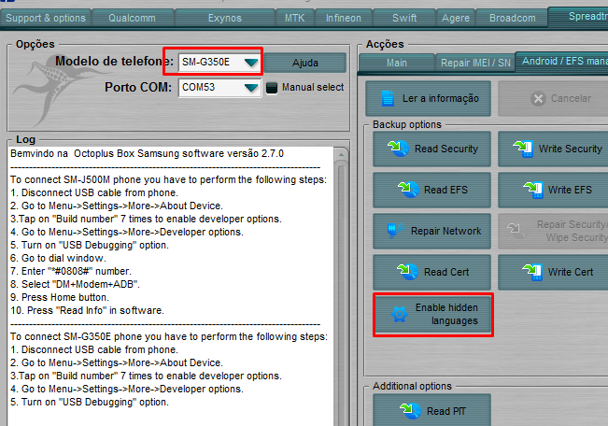Open the phone model dropdown SM-G350E
This screenshot has height=426, width=608.
pyautogui.click(x=219, y=62)
